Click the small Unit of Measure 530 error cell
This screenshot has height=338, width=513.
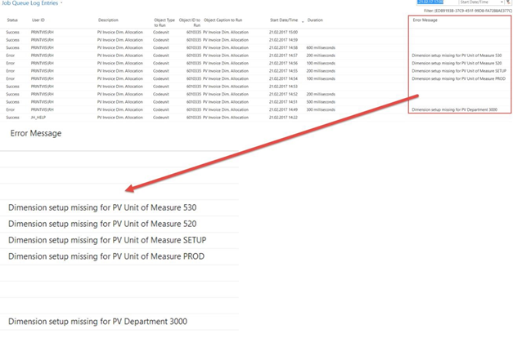tap(457, 56)
